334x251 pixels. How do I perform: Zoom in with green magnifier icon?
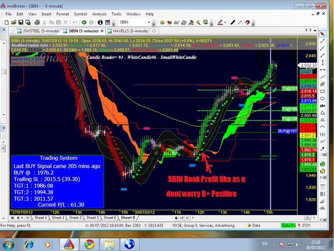tap(322, 164)
